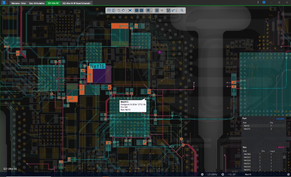Toggle the net connections highlight button
Image resolution: width=291 pixels, height=177 pixels.
168,10
